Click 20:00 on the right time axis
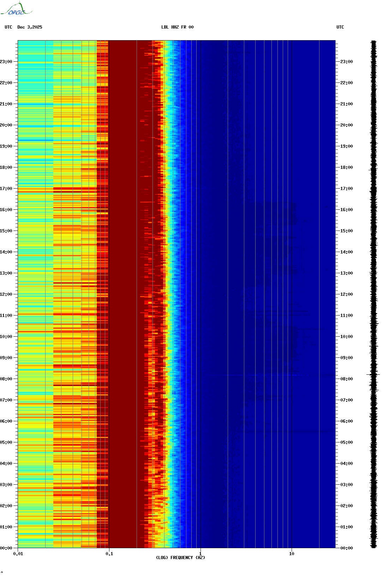The width and height of the screenshot is (389, 576). pyautogui.click(x=347, y=125)
